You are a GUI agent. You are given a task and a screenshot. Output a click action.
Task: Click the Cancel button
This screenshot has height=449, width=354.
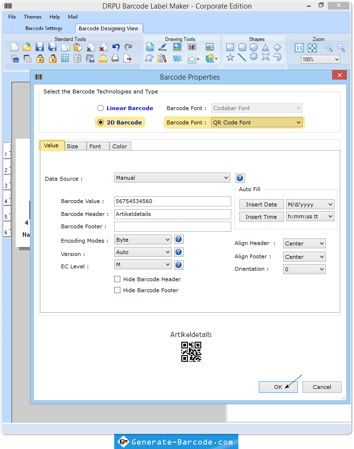322,387
